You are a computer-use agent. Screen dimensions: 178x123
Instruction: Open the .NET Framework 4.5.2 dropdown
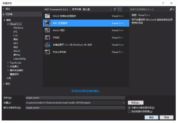tap(57, 9)
